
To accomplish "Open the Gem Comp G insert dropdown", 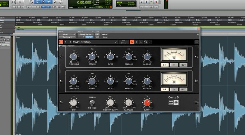I will pos(68,37).
